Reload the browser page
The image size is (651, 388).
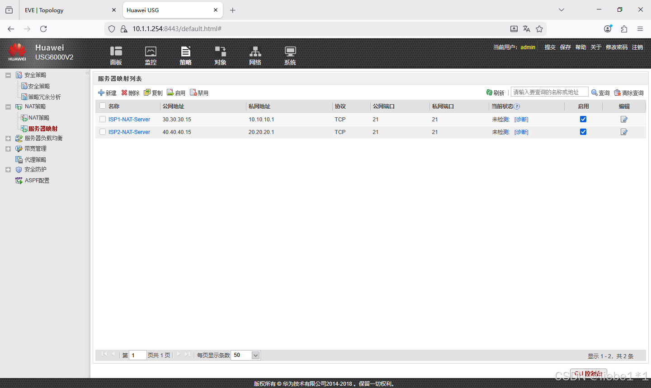tap(43, 29)
